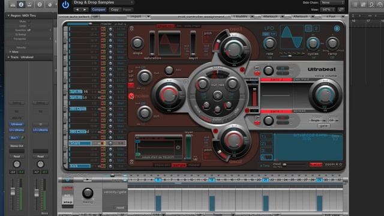Select envelope 1 button

tap(266, 137)
